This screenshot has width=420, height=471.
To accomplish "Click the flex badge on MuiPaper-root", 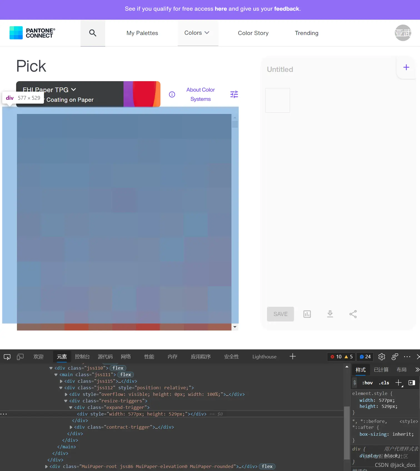I will (267, 467).
